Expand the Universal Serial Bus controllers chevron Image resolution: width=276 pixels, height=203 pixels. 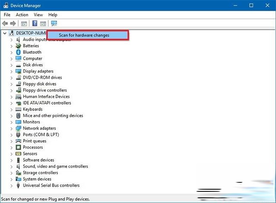(x=12, y=185)
